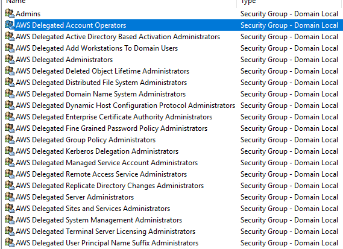The width and height of the screenshot is (343, 249).
Task: Select AWS Delegated Dynamic Host Configuration Protocol Administrators
Action: (125, 106)
